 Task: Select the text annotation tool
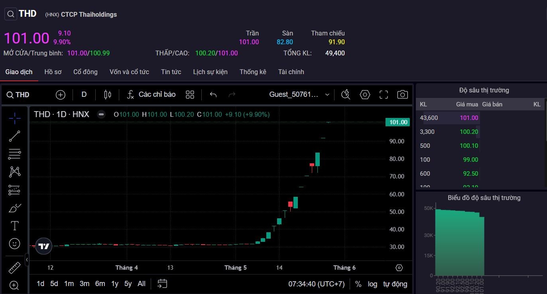point(15,226)
